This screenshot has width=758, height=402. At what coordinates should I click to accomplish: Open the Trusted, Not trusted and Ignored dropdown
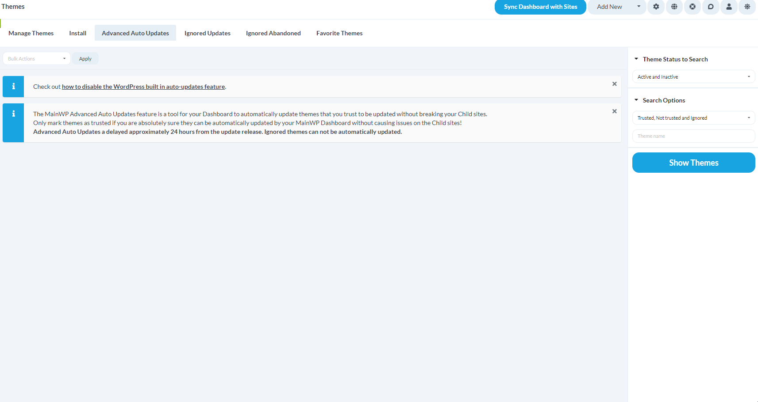[693, 118]
